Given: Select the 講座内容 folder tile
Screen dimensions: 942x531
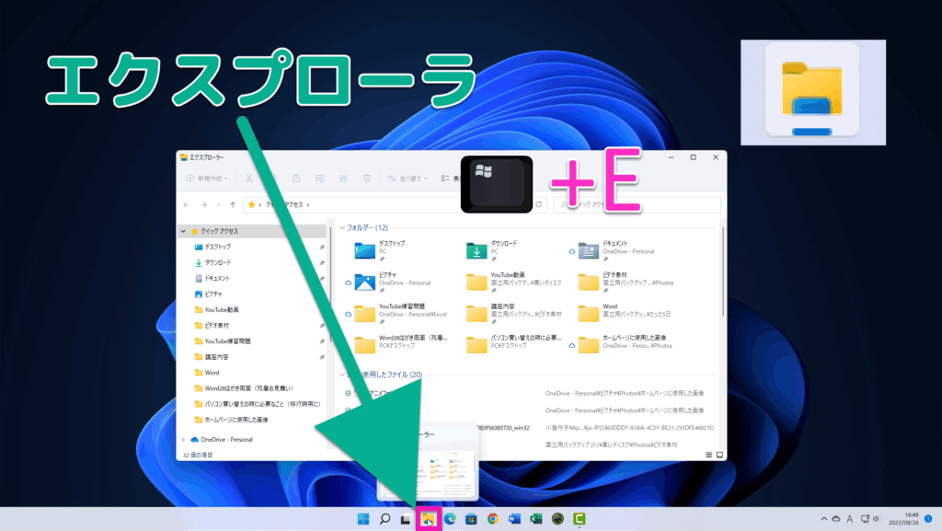Looking at the screenshot, I should point(514,313).
